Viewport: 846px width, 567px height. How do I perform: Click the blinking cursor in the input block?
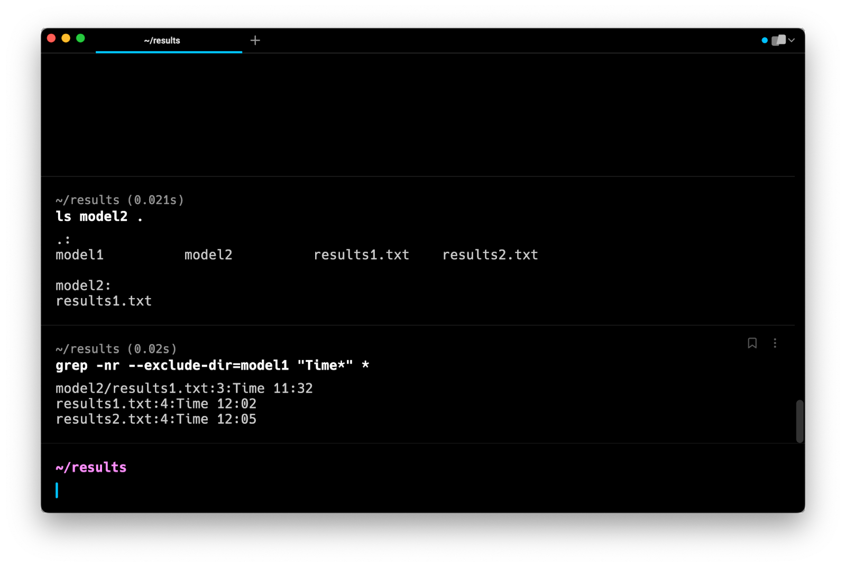[58, 490]
